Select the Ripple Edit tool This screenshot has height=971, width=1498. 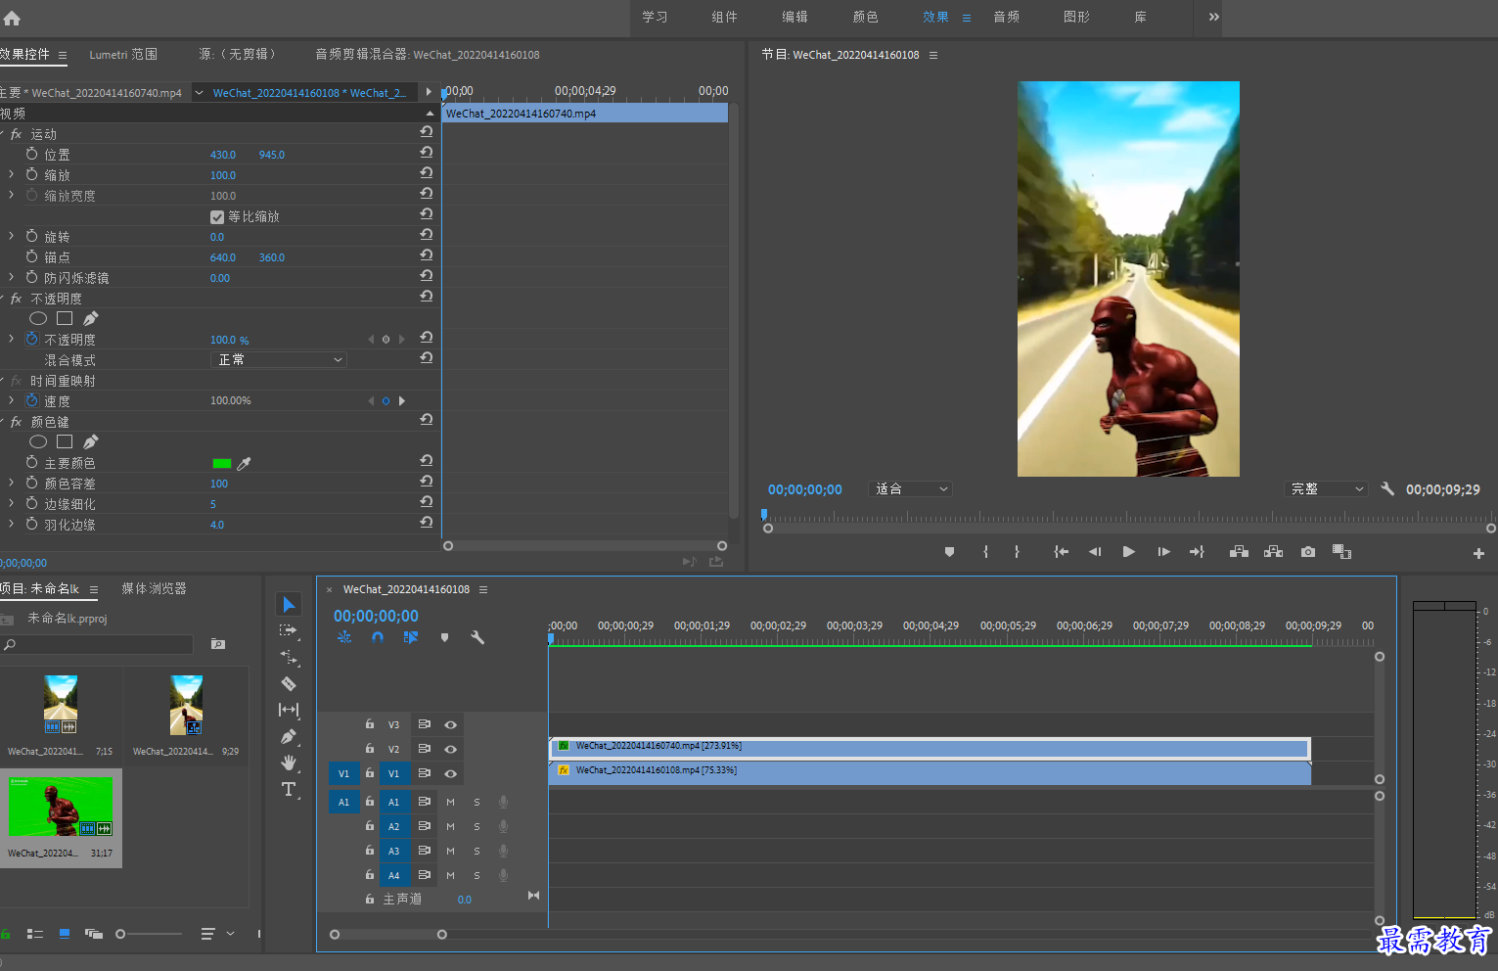coord(289,657)
